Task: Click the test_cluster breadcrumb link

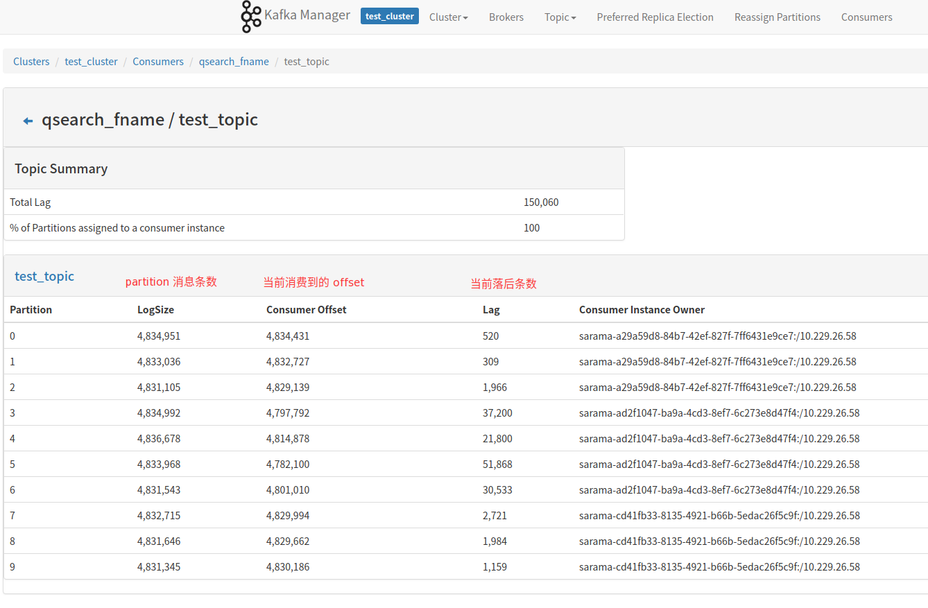Action: pos(92,62)
